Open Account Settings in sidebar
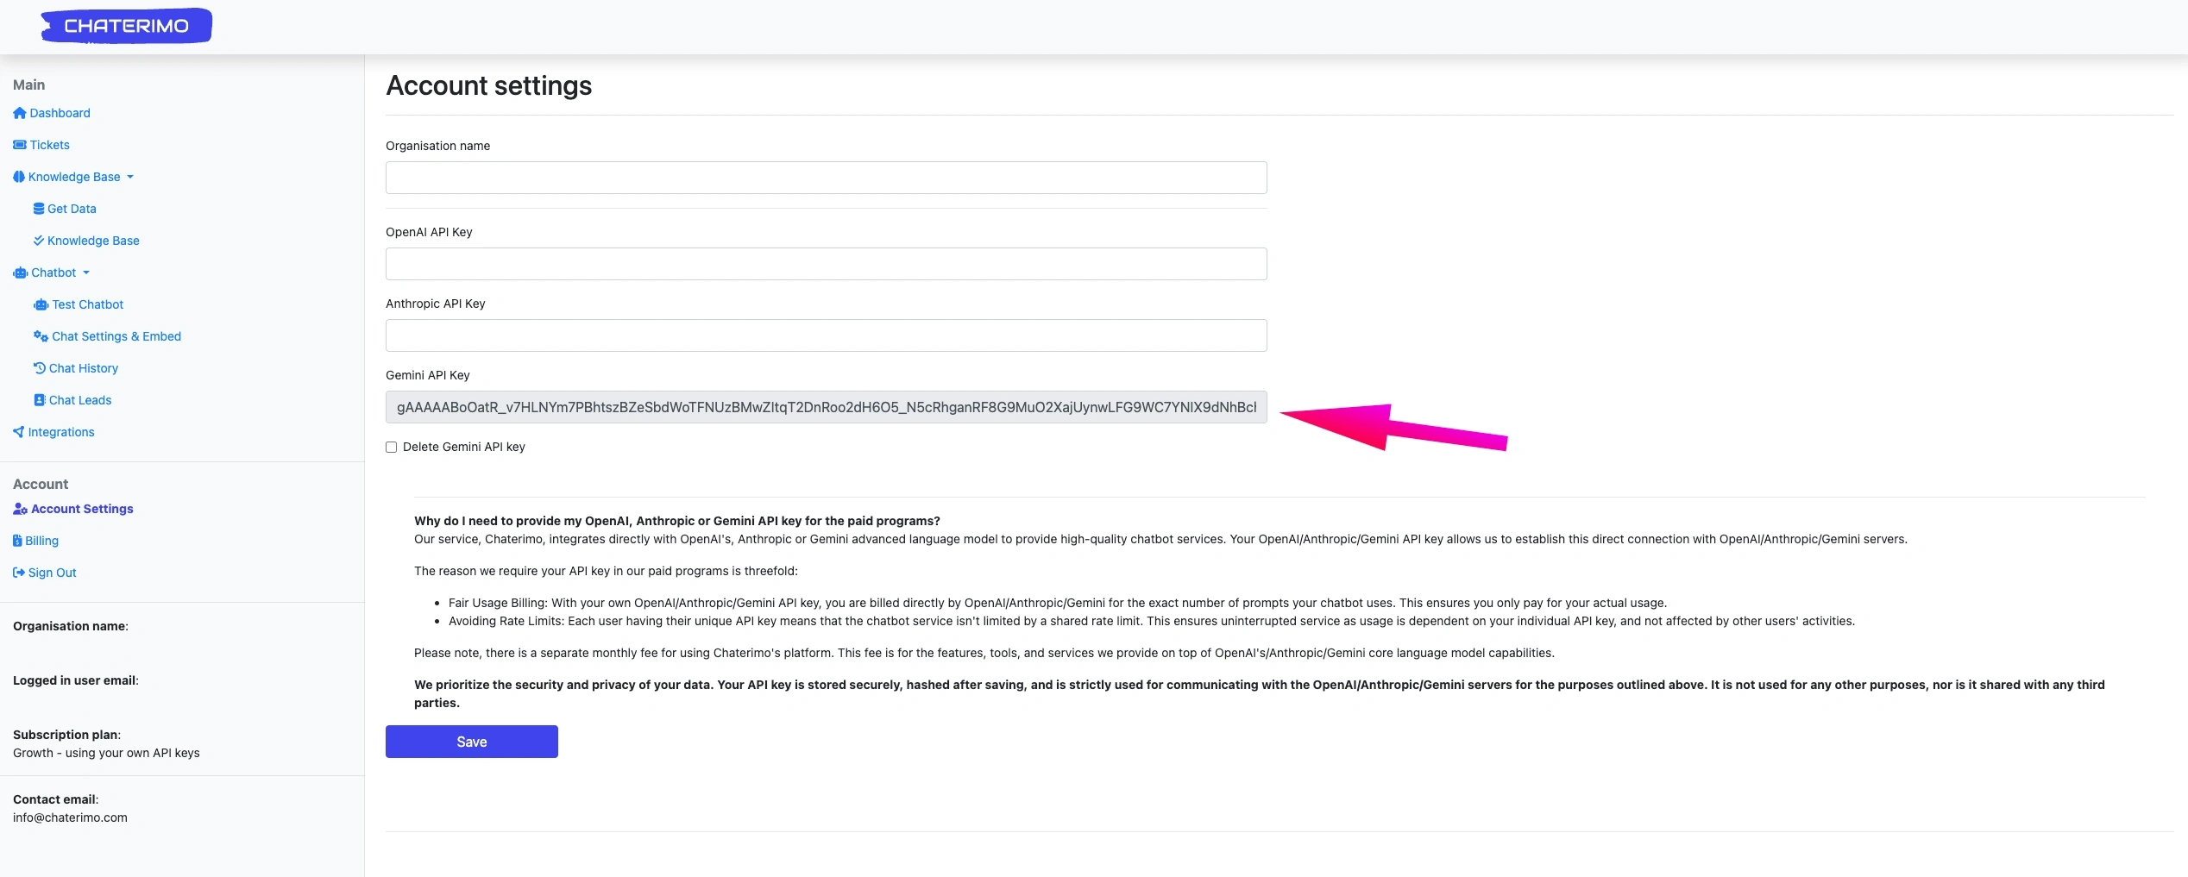The image size is (2188, 877). [82, 509]
